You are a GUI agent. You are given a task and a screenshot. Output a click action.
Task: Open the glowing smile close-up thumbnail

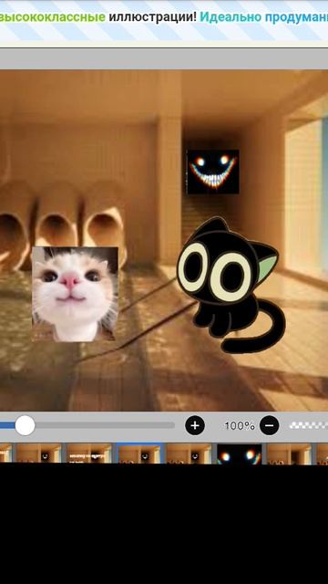239,454
